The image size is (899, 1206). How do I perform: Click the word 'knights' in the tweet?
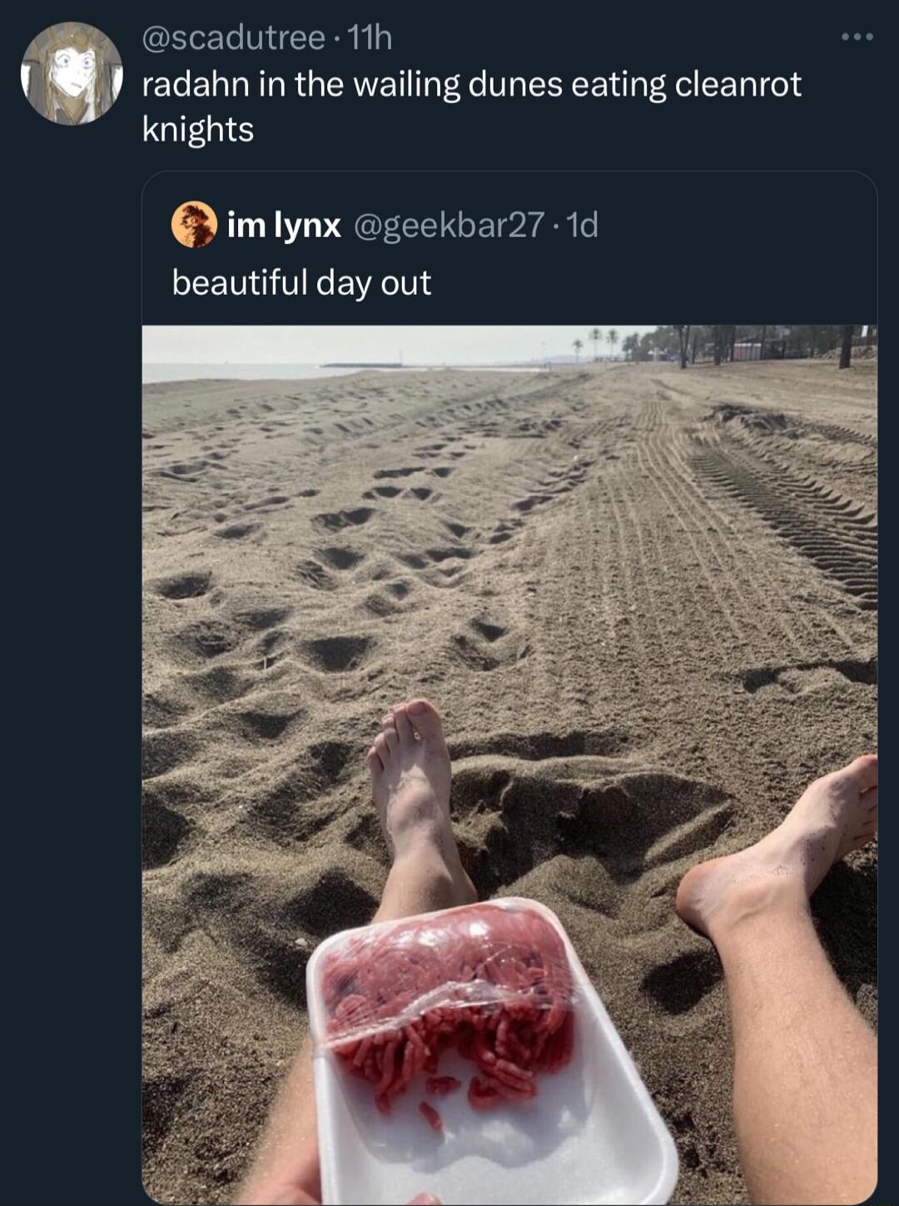pyautogui.click(x=198, y=129)
